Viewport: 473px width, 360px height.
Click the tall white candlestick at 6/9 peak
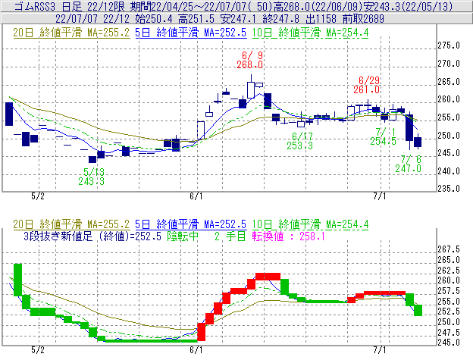(x=251, y=86)
